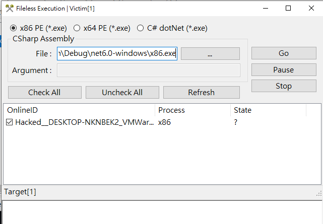The height and width of the screenshot is (224, 323).
Task: Choose the x64 PE (*.exe) radio button
Action: tap(77, 28)
